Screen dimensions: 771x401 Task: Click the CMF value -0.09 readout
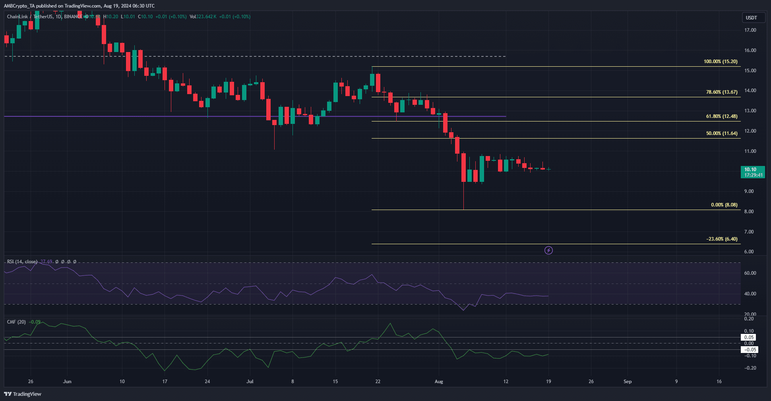pos(35,322)
